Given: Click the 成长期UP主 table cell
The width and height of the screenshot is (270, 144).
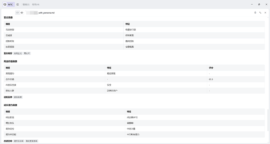Looking at the screenshot, I should click(195, 117).
